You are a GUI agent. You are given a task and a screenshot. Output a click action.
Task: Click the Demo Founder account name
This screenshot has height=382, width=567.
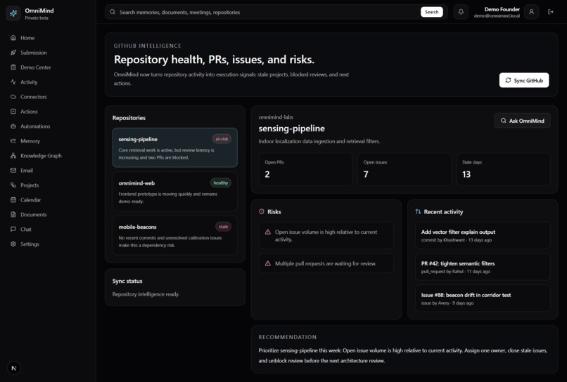(x=502, y=9)
